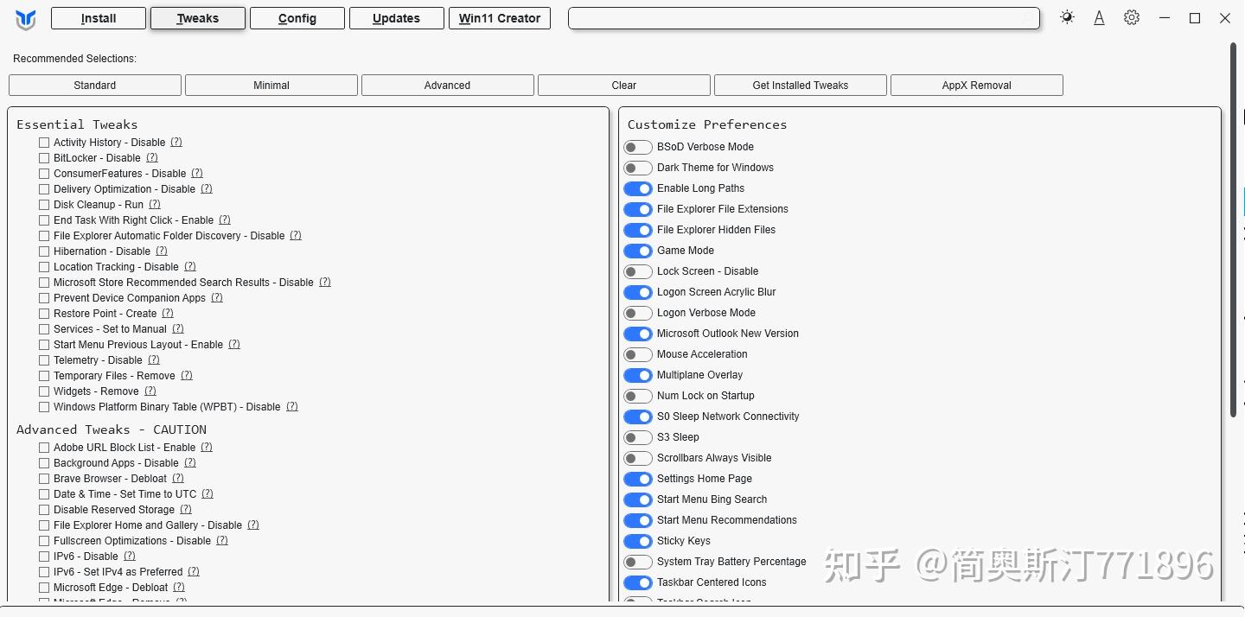
Task: Click help icon next to Widgets - Remove
Action: [x=150, y=391]
